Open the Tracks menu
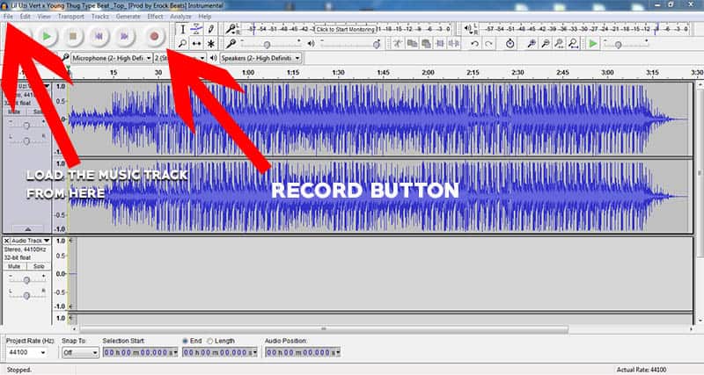Viewport: 704px width, 375px height. (100, 17)
